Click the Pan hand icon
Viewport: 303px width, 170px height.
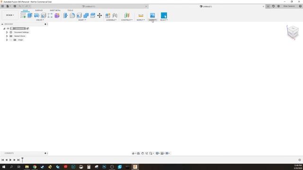coord(143,153)
